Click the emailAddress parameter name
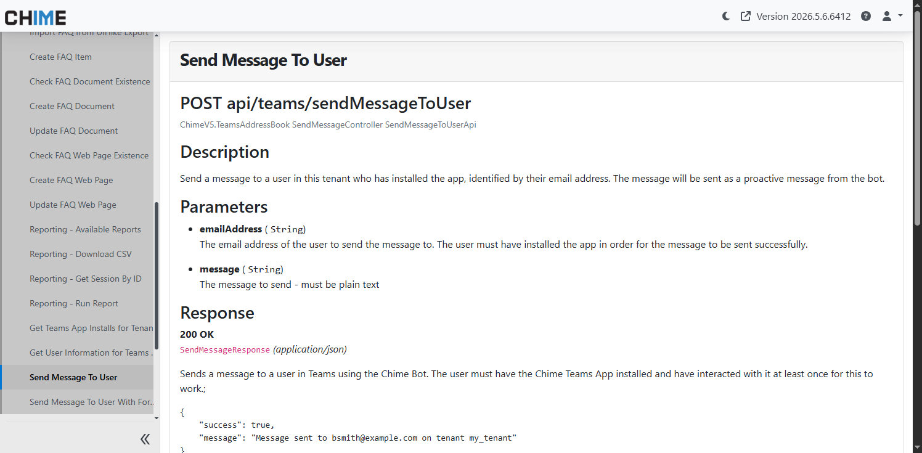Viewport: 922px width, 453px height. (x=231, y=229)
